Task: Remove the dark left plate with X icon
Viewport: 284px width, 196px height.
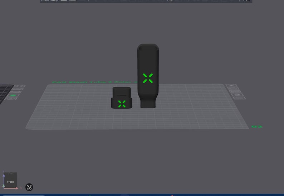Action: (x=20, y=86)
